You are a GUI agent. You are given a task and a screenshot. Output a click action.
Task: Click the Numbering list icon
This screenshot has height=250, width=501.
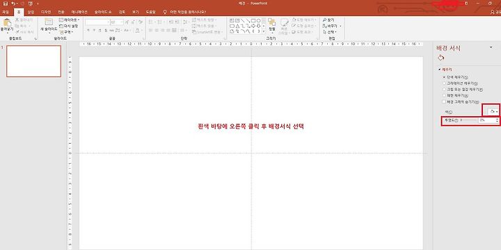click(160, 22)
